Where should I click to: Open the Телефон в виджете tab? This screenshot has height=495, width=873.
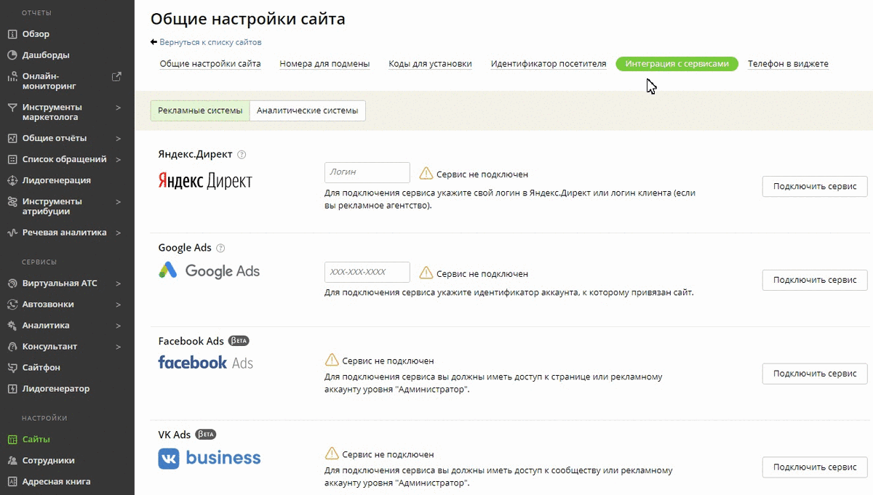point(788,64)
